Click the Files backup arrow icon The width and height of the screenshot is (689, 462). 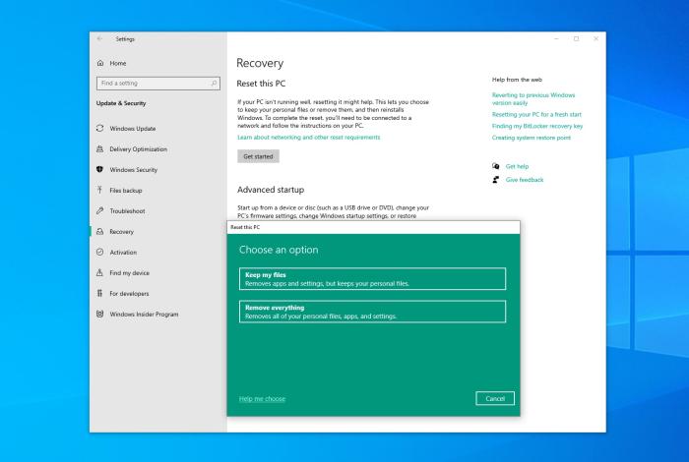[99, 191]
